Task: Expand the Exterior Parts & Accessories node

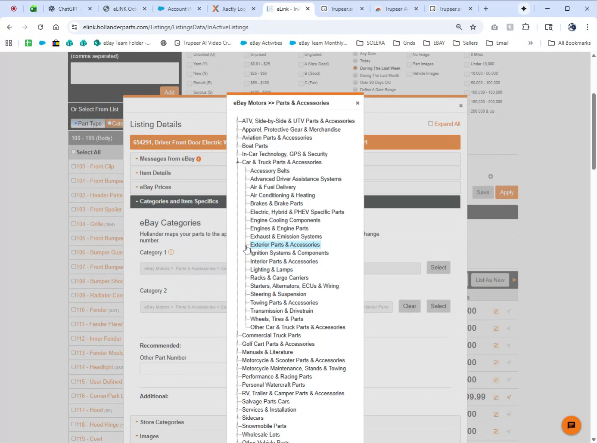Action: pos(246,245)
